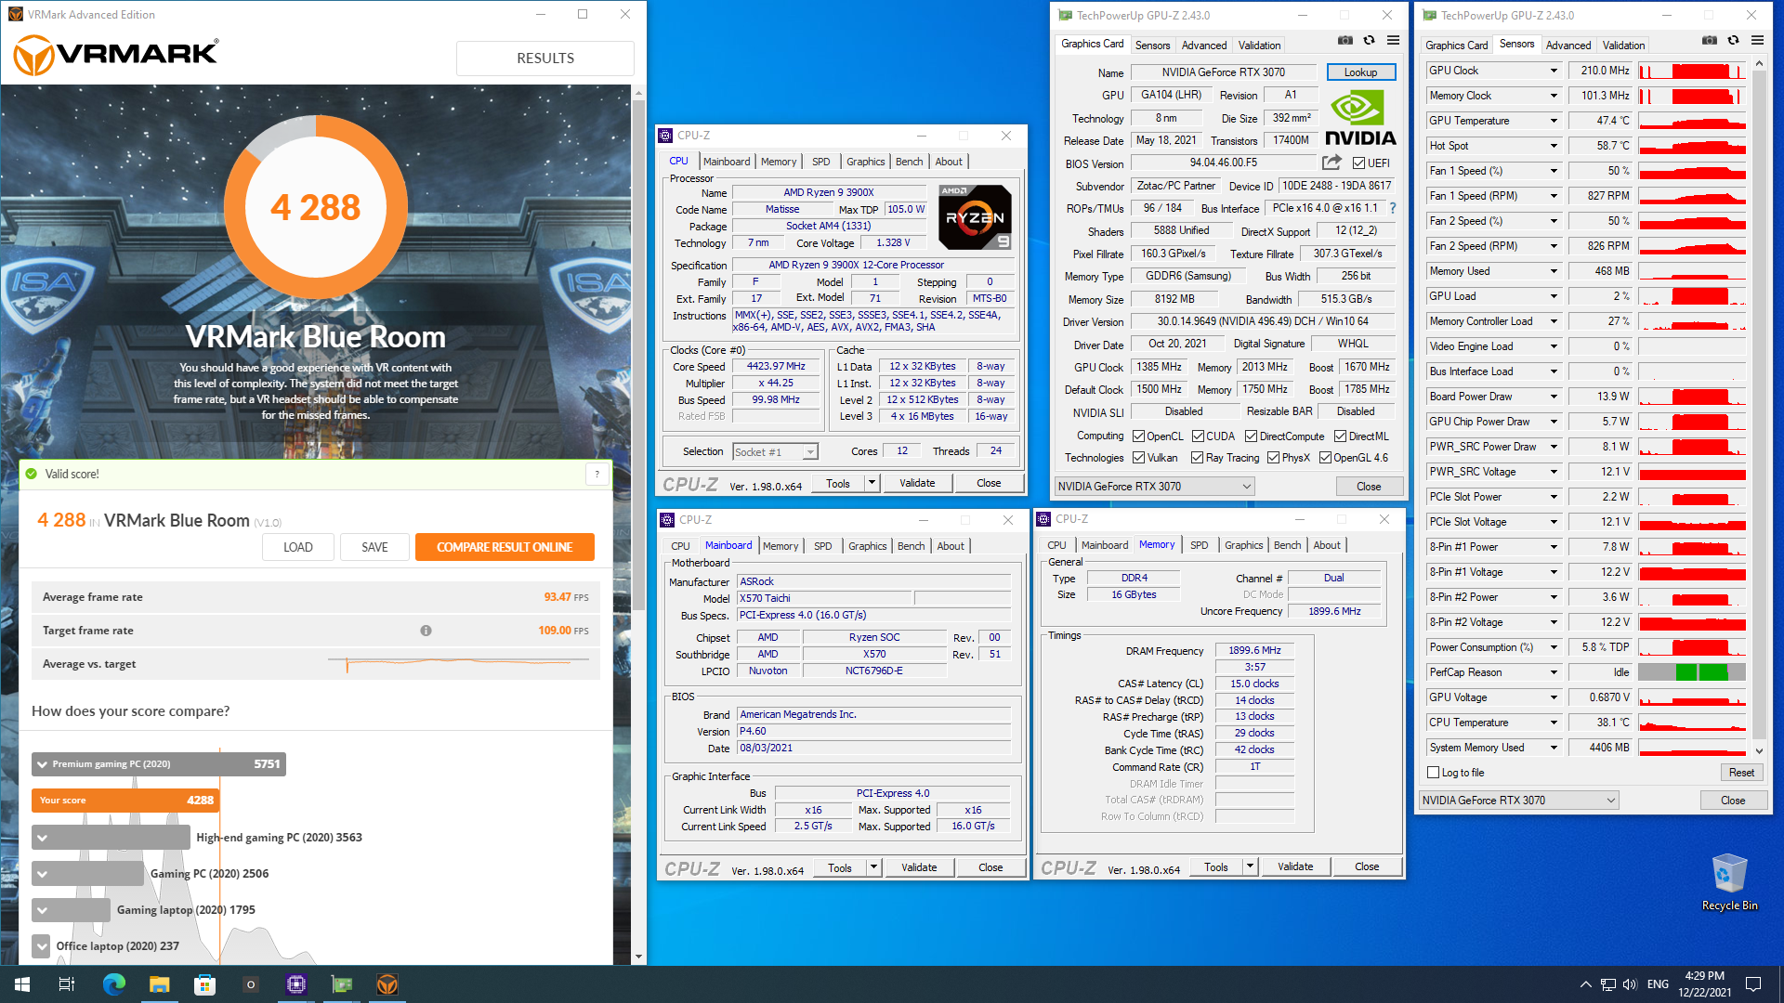This screenshot has width=1784, height=1003.
Task: Open the Recycle Bin desktop icon
Action: coord(1729,882)
